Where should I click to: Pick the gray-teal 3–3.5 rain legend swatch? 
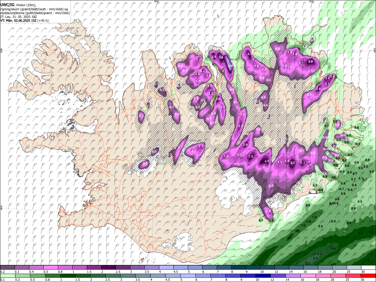tap(128, 276)
